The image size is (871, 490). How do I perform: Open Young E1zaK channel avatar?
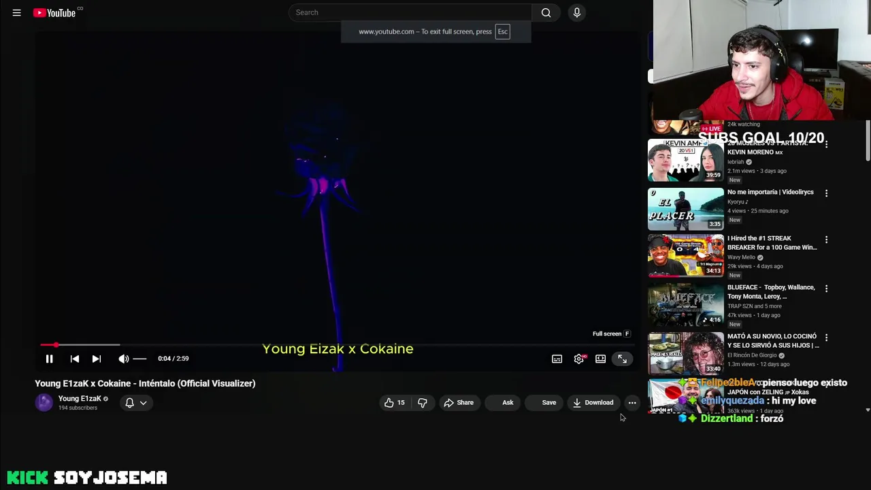pos(44,402)
